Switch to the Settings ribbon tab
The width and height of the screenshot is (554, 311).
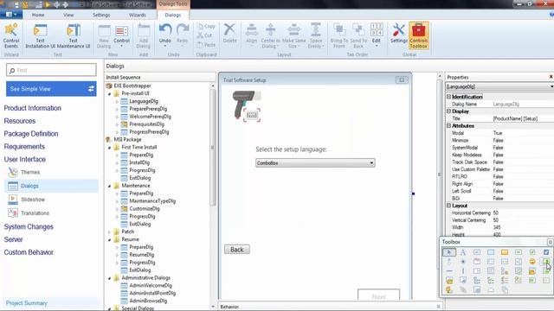(x=101, y=15)
